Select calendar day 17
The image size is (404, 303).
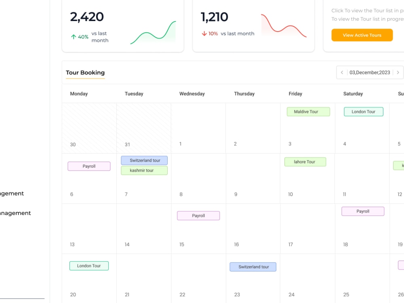coord(307,229)
